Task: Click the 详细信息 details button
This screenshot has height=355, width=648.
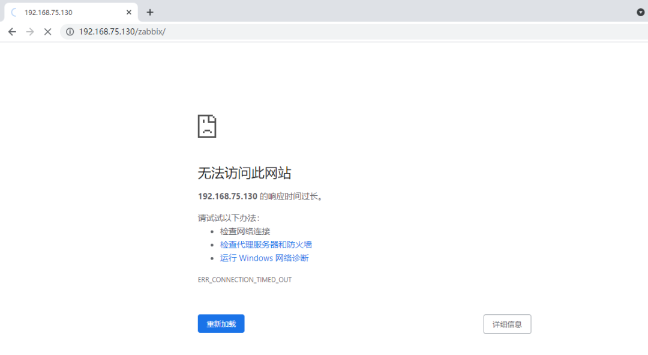Action: pos(507,324)
